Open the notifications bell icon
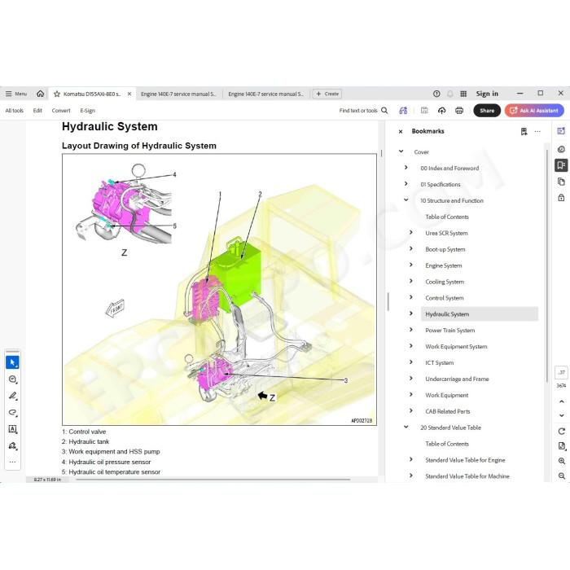The width and height of the screenshot is (570, 570). pyautogui.click(x=450, y=94)
